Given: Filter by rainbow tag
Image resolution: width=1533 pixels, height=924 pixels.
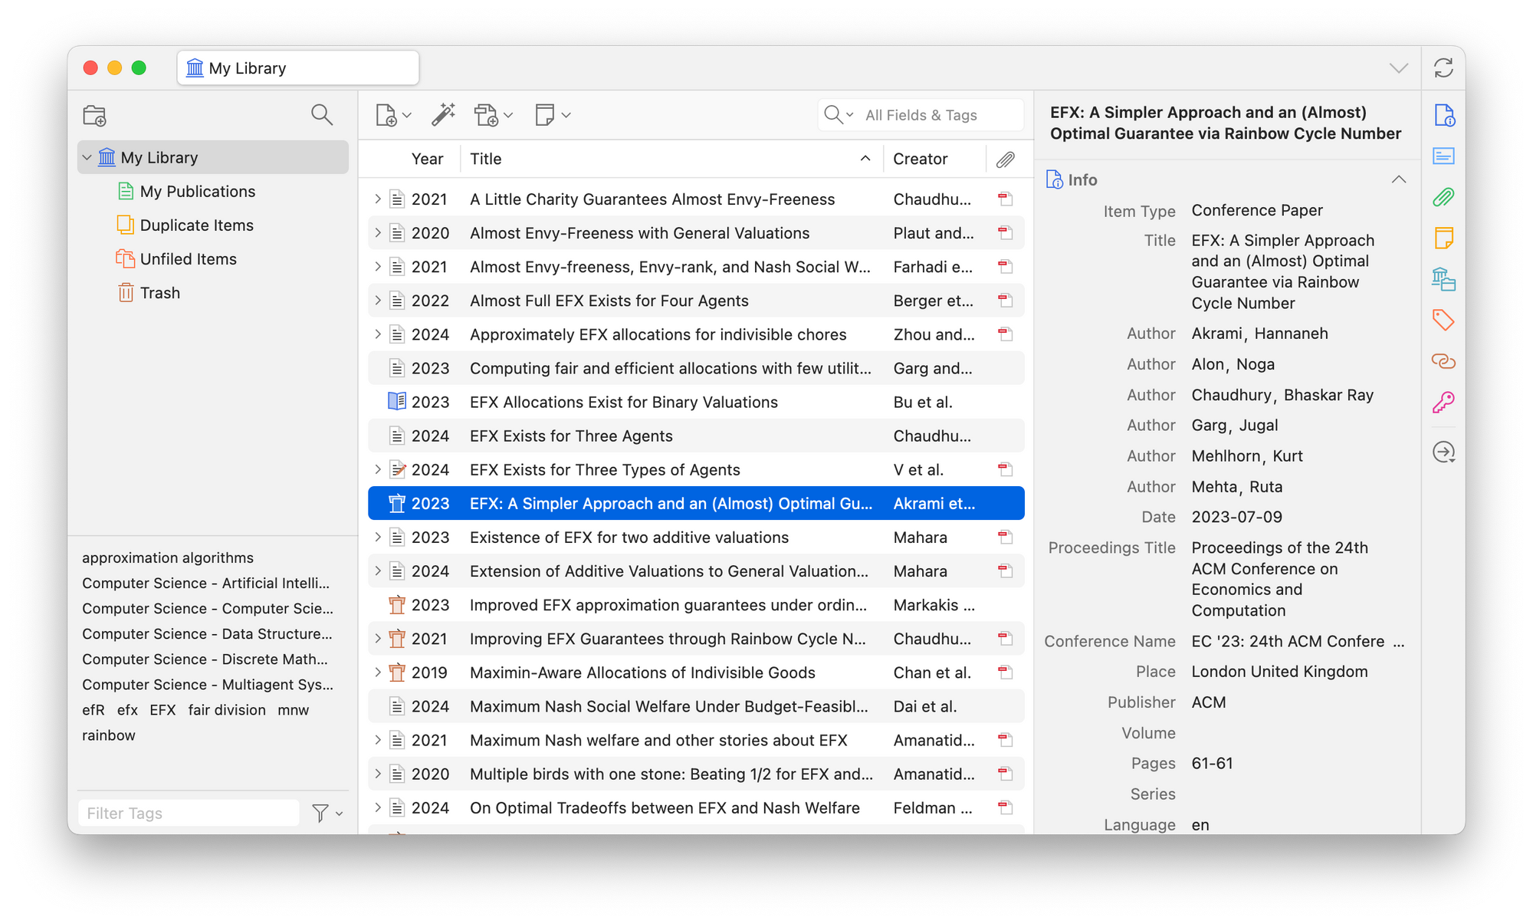Looking at the screenshot, I should 109,735.
